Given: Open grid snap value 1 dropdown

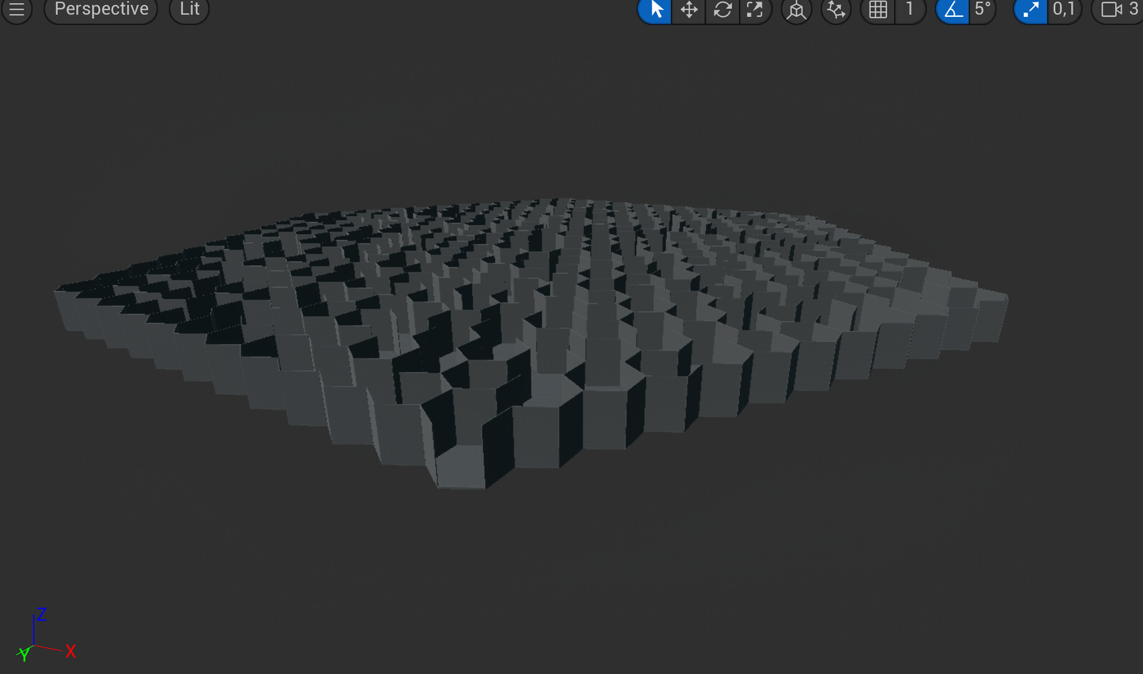Looking at the screenshot, I should click(x=910, y=10).
